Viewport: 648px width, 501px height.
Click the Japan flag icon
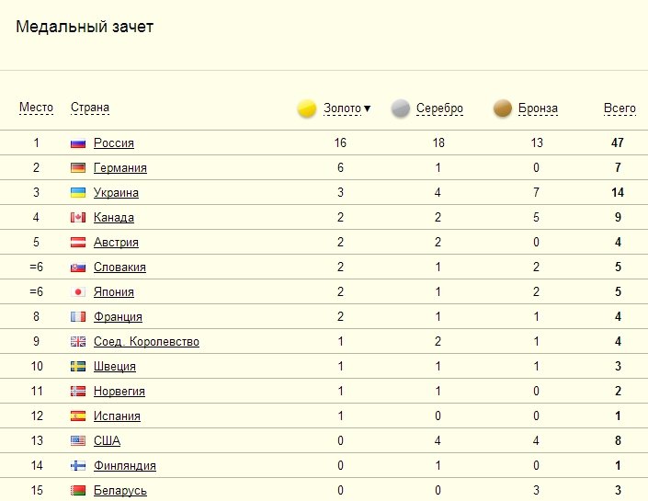(x=78, y=291)
